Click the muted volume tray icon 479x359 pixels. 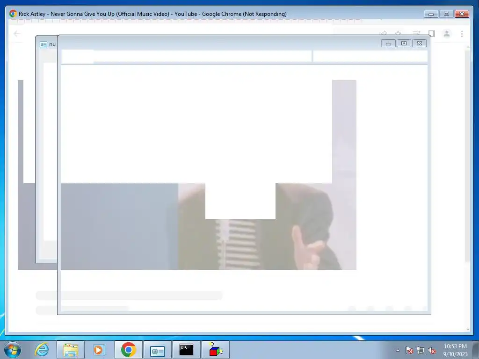coord(432,350)
